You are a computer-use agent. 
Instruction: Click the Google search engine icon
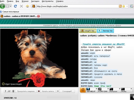pyautogui.click(x=131, y=6)
